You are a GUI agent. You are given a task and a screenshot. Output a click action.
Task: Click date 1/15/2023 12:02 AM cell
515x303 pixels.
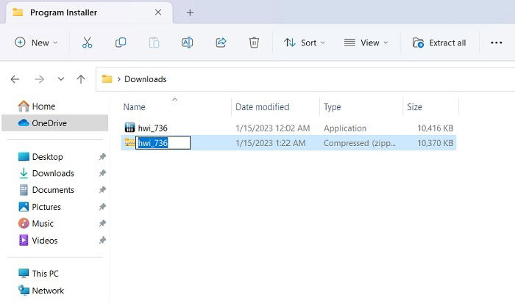[273, 128]
